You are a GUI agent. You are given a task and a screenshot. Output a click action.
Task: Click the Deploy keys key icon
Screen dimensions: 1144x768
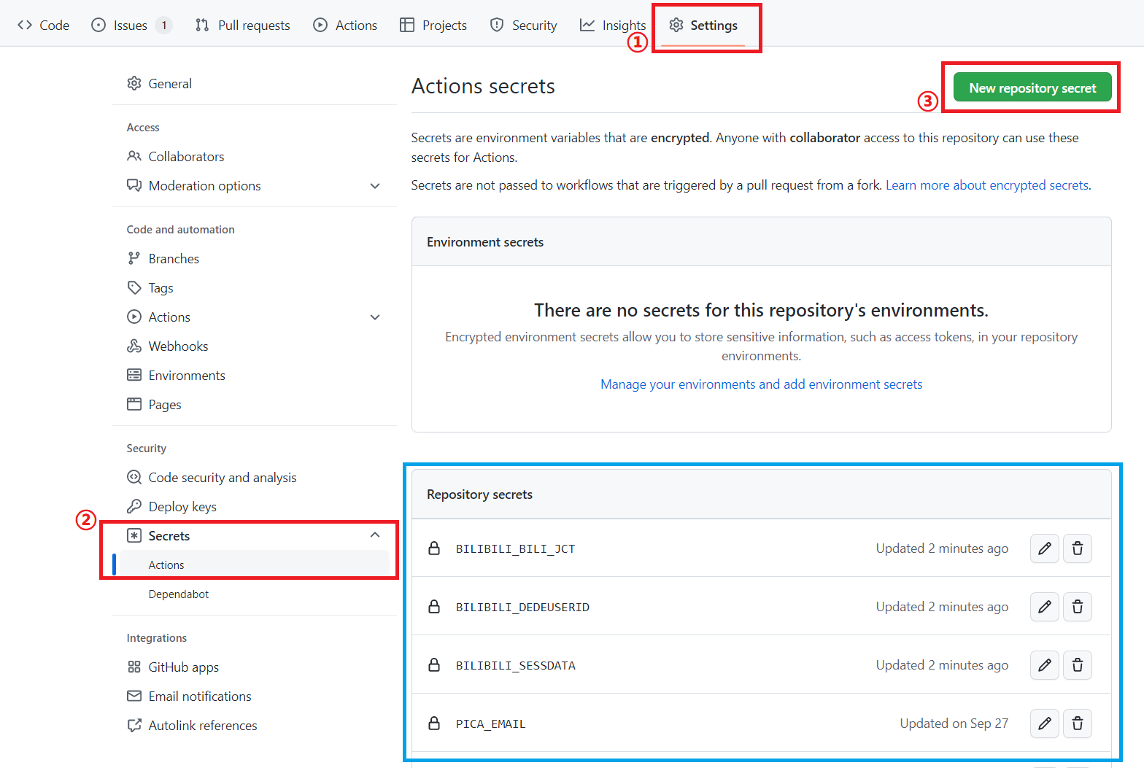tap(134, 506)
